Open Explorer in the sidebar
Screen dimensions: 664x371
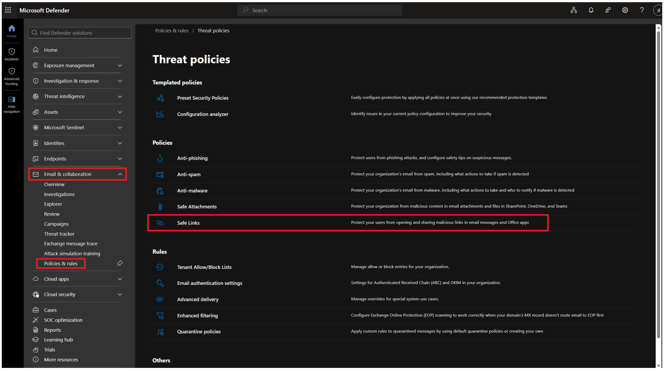(53, 204)
